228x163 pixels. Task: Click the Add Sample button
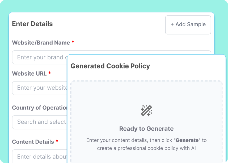point(188,25)
